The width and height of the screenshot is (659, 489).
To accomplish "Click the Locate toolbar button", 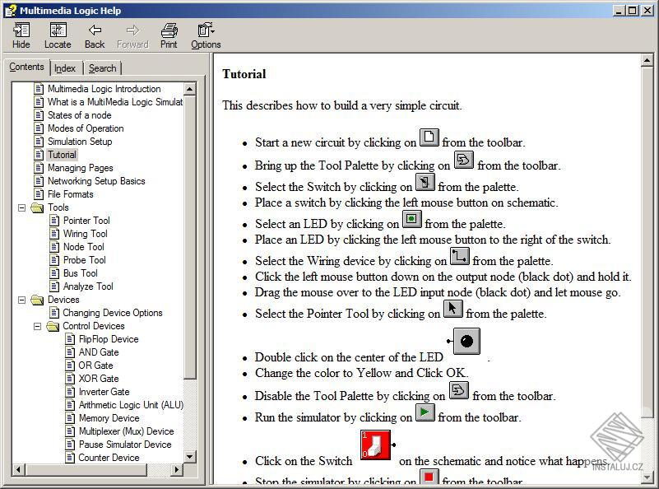I will 58,35.
